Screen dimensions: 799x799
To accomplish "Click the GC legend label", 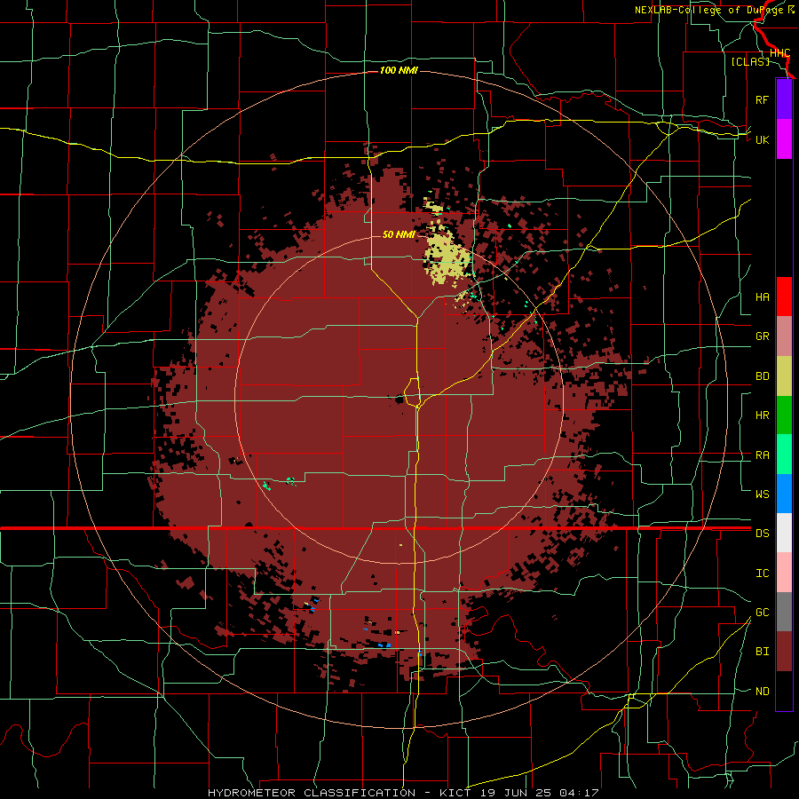I will point(763,613).
